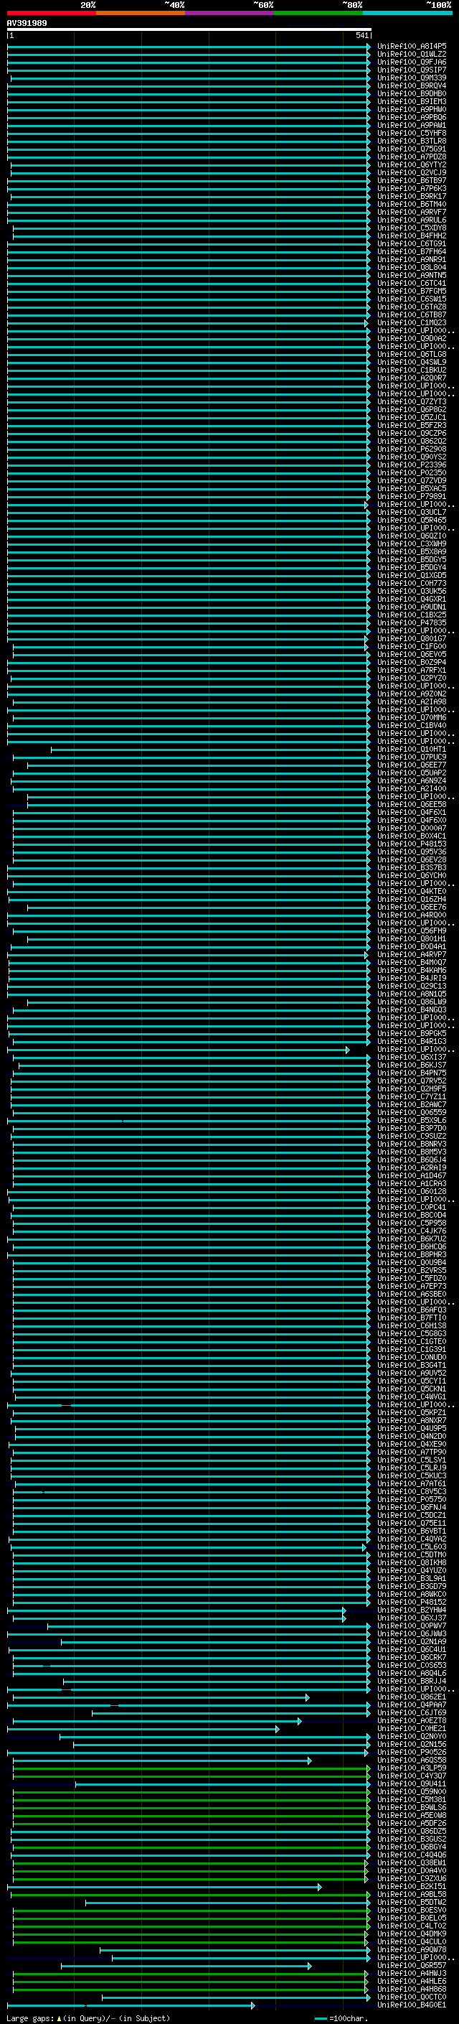Click the hit label UniRef100_A4RVP7

(412, 955)
